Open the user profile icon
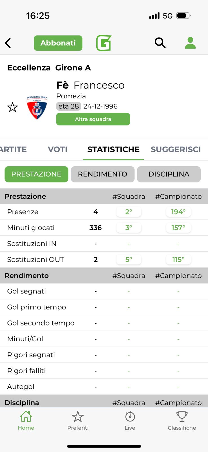 pos(190,43)
